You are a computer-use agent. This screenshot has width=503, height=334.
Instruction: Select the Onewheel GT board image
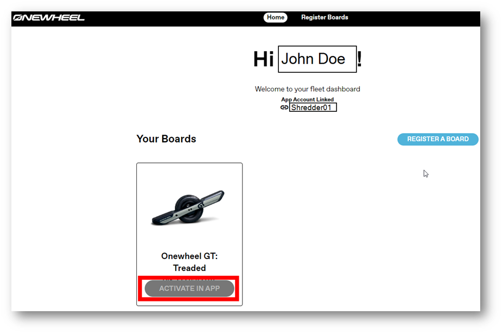coord(188,207)
